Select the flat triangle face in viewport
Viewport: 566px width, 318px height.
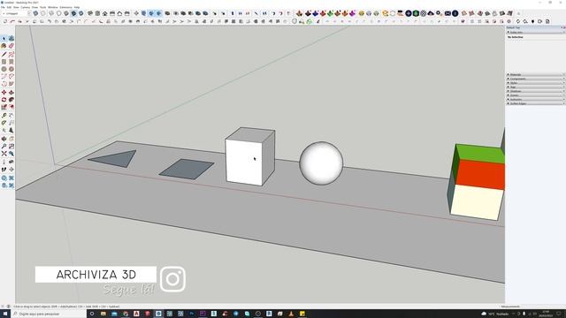point(117,159)
